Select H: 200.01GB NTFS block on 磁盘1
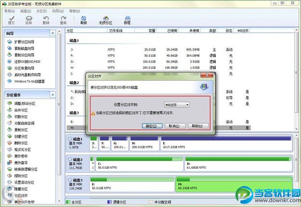Screen dimensions: 301x207 144,143
